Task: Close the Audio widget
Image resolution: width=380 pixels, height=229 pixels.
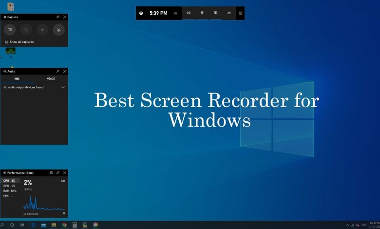Action: tap(65, 71)
